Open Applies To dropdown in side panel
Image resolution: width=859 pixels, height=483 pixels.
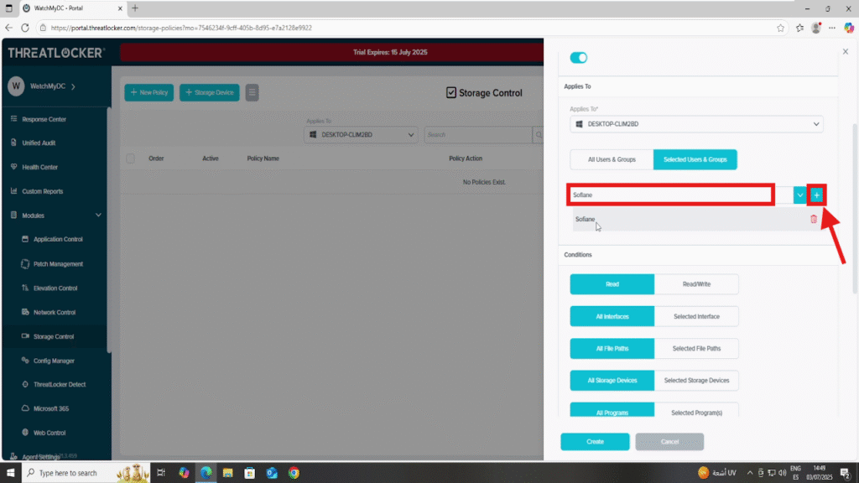696,124
